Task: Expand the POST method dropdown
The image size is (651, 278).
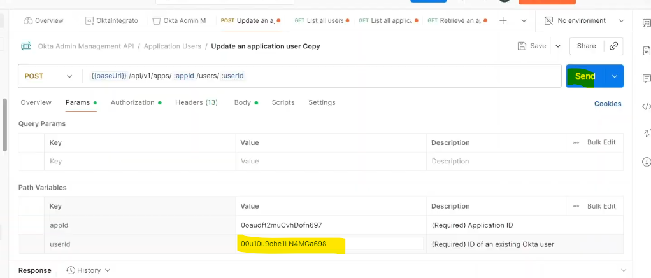Action: pyautogui.click(x=69, y=76)
